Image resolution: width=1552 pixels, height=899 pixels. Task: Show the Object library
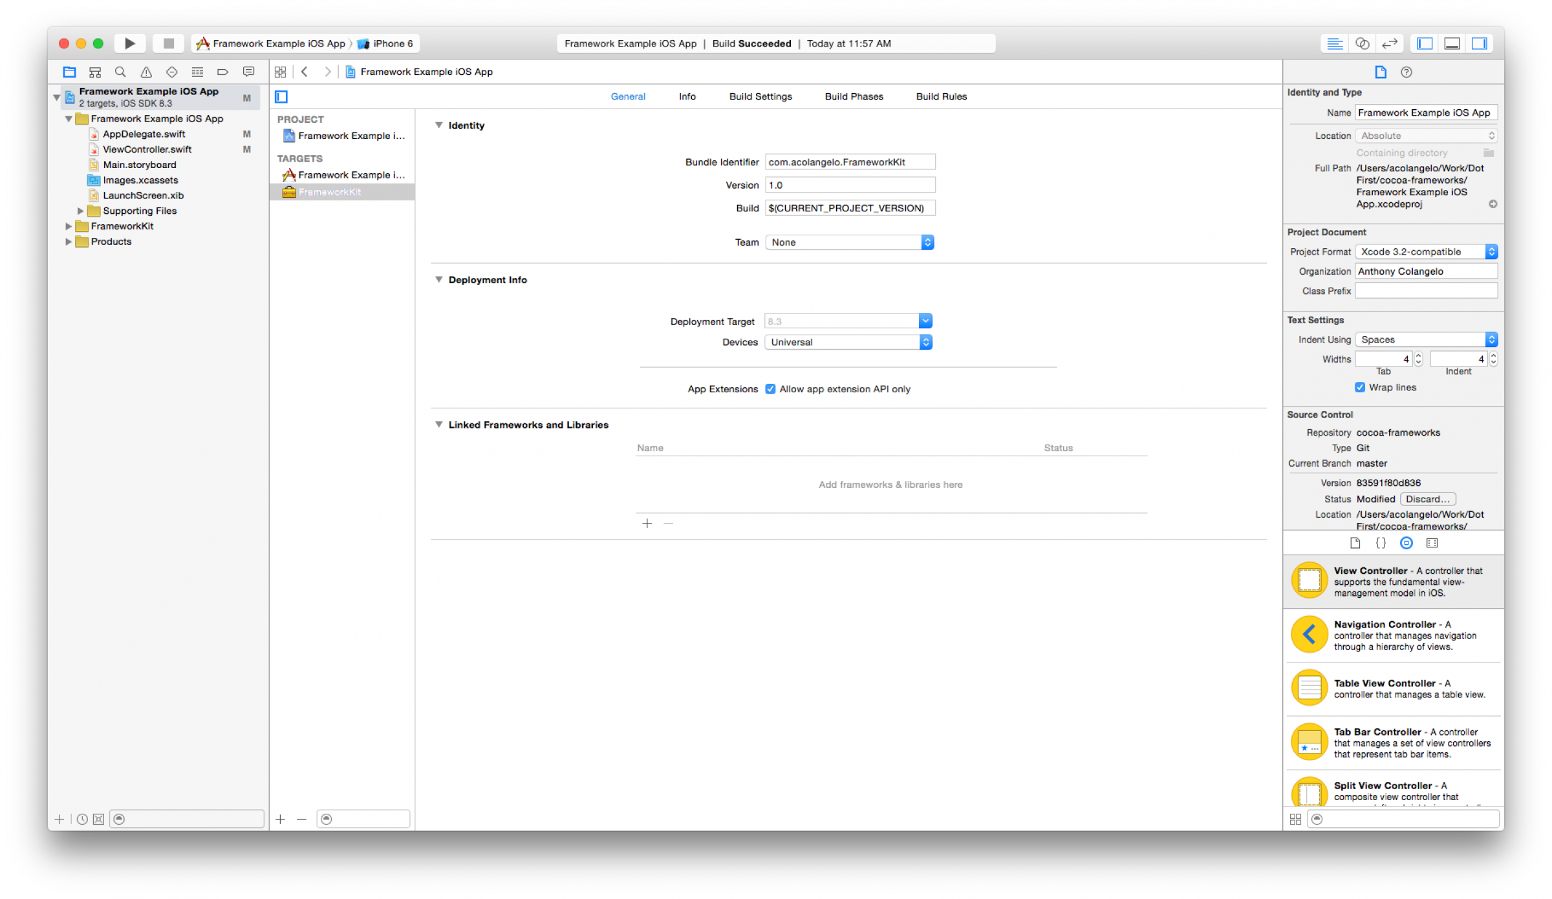[1406, 543]
